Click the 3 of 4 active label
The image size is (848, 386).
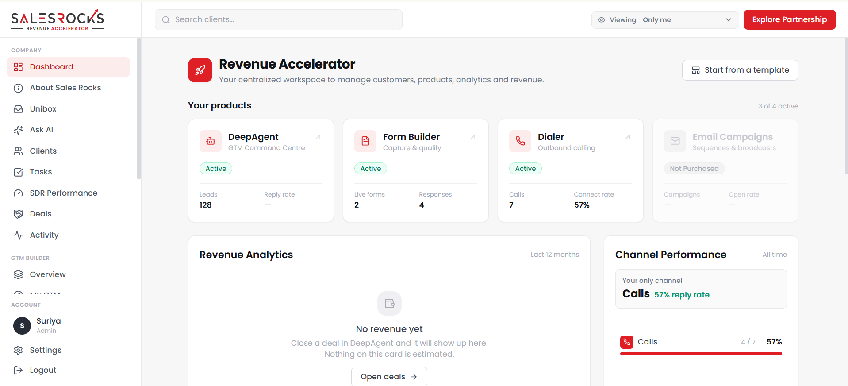pos(778,106)
